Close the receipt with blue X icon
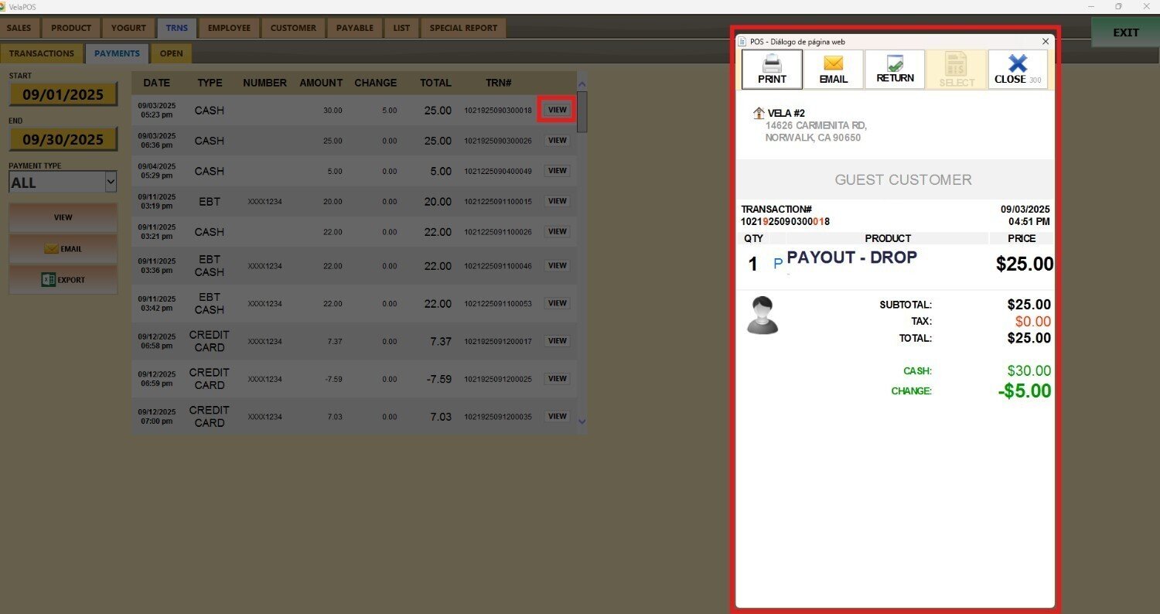Screen dimensions: 1160x614 click(1017, 64)
